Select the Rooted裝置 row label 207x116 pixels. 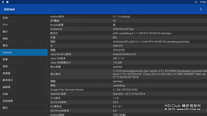[57, 25]
